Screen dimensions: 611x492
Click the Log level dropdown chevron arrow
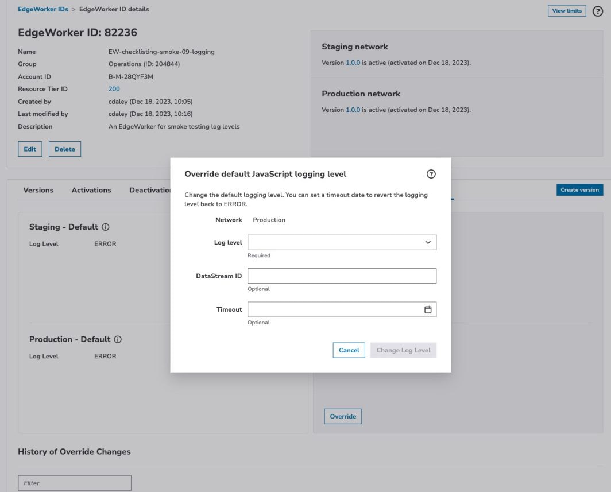click(428, 242)
